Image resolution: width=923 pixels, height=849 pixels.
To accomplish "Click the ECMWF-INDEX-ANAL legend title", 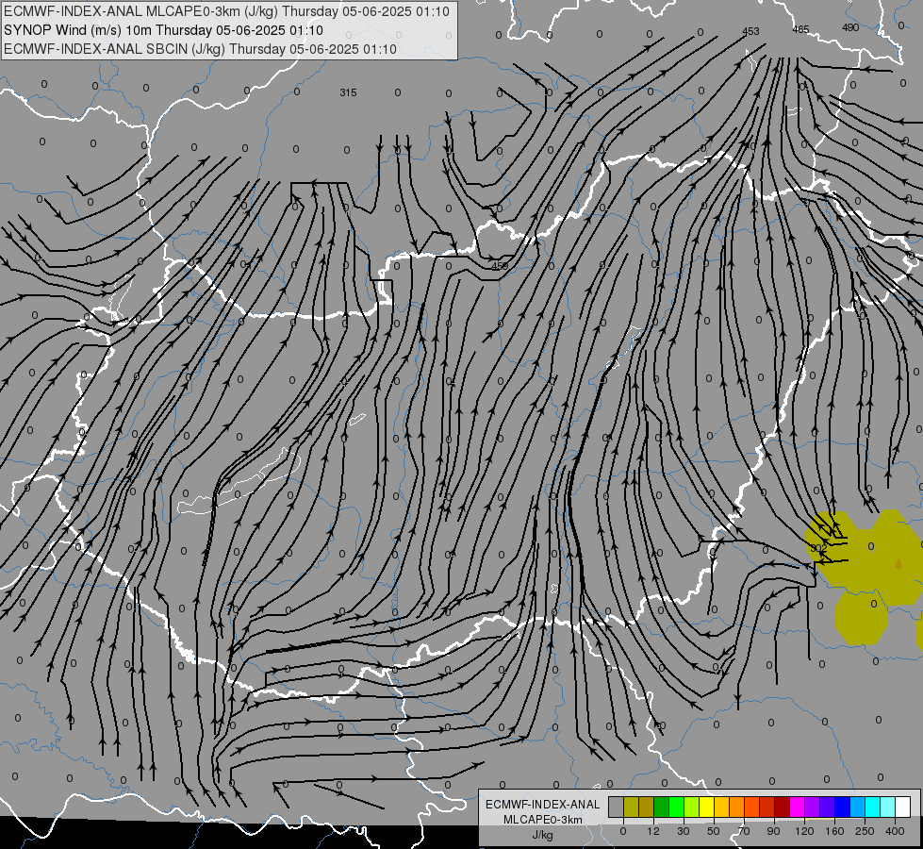I will pyautogui.click(x=543, y=805).
